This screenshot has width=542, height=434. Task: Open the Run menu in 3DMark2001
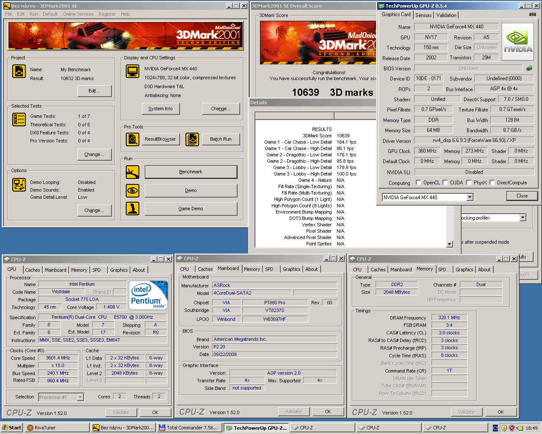point(34,14)
